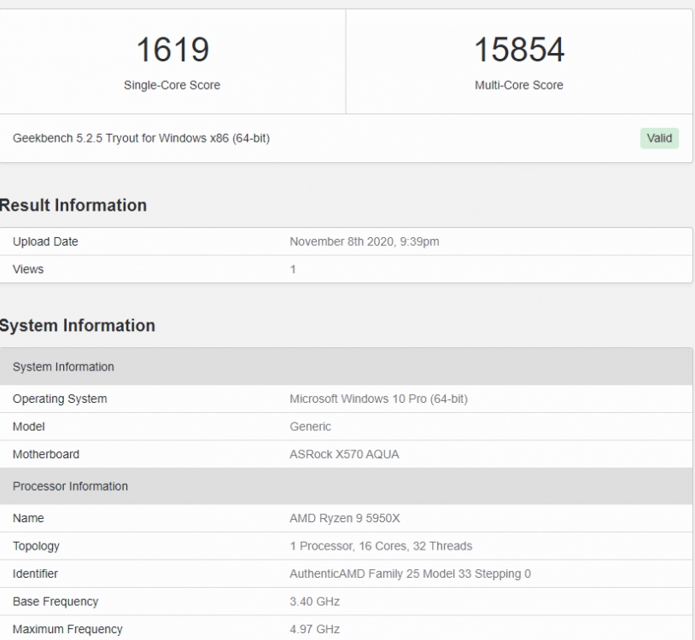The width and height of the screenshot is (695, 640).
Task: Select the "Identifier" row label
Action: coord(36,574)
